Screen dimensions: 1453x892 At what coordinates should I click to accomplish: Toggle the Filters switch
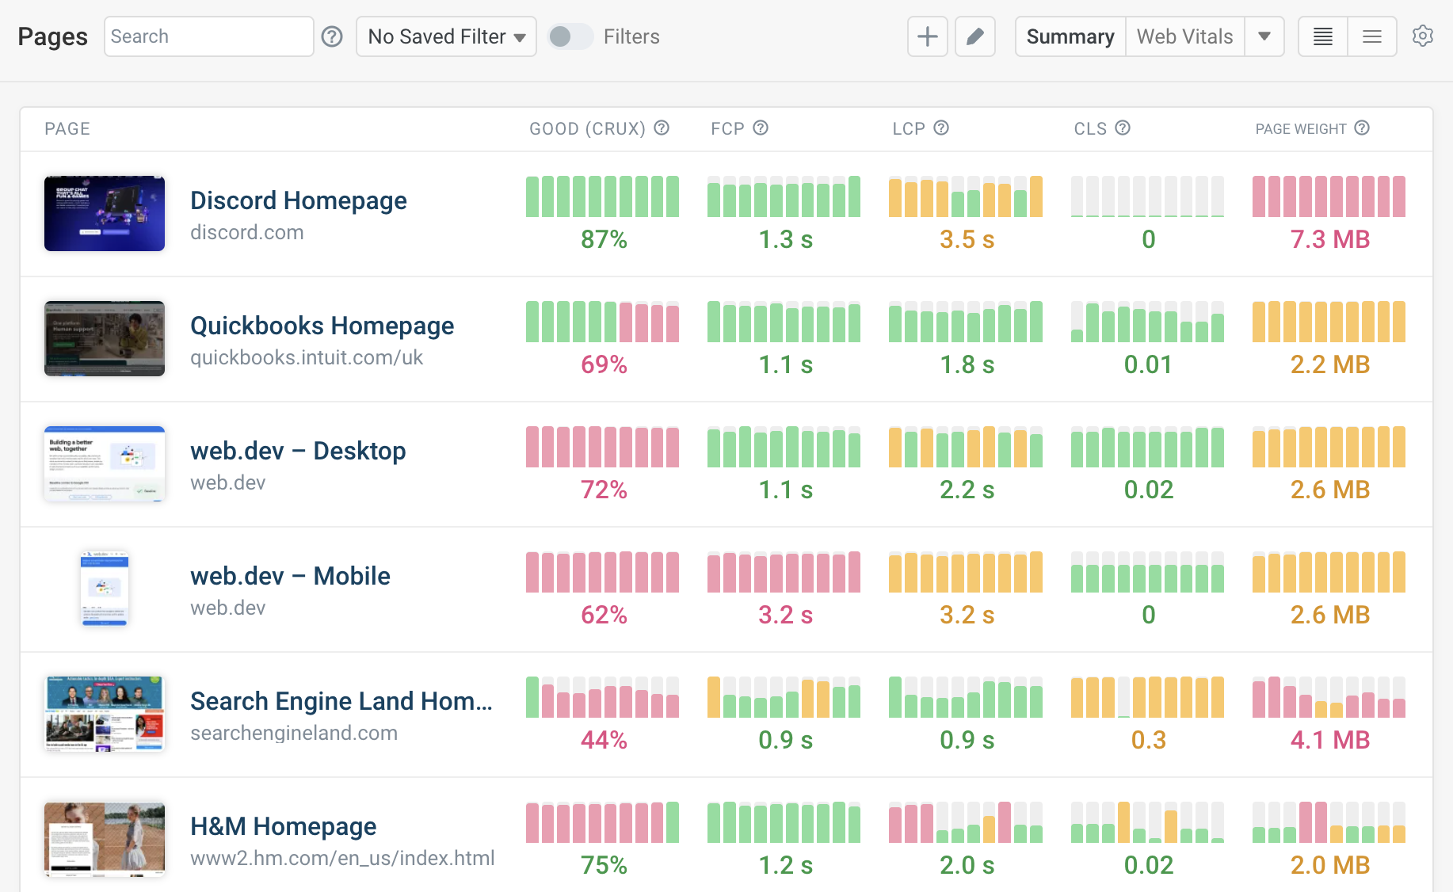tap(570, 36)
